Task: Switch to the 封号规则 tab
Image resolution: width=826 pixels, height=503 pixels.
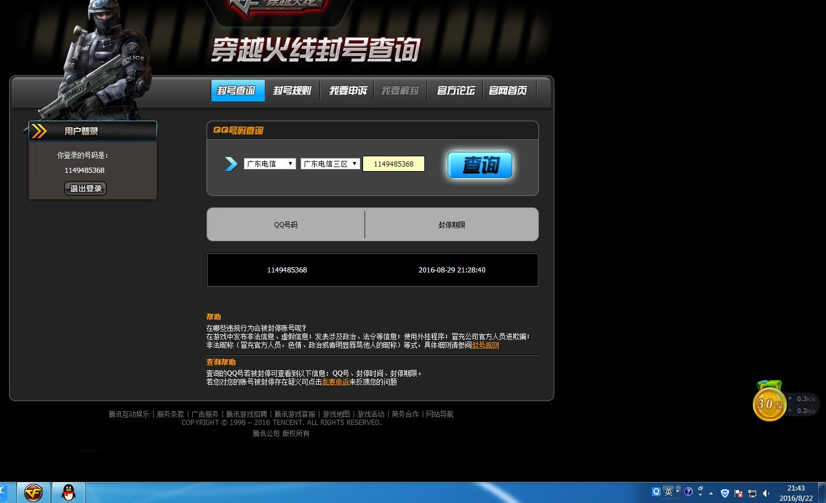Action: [292, 91]
